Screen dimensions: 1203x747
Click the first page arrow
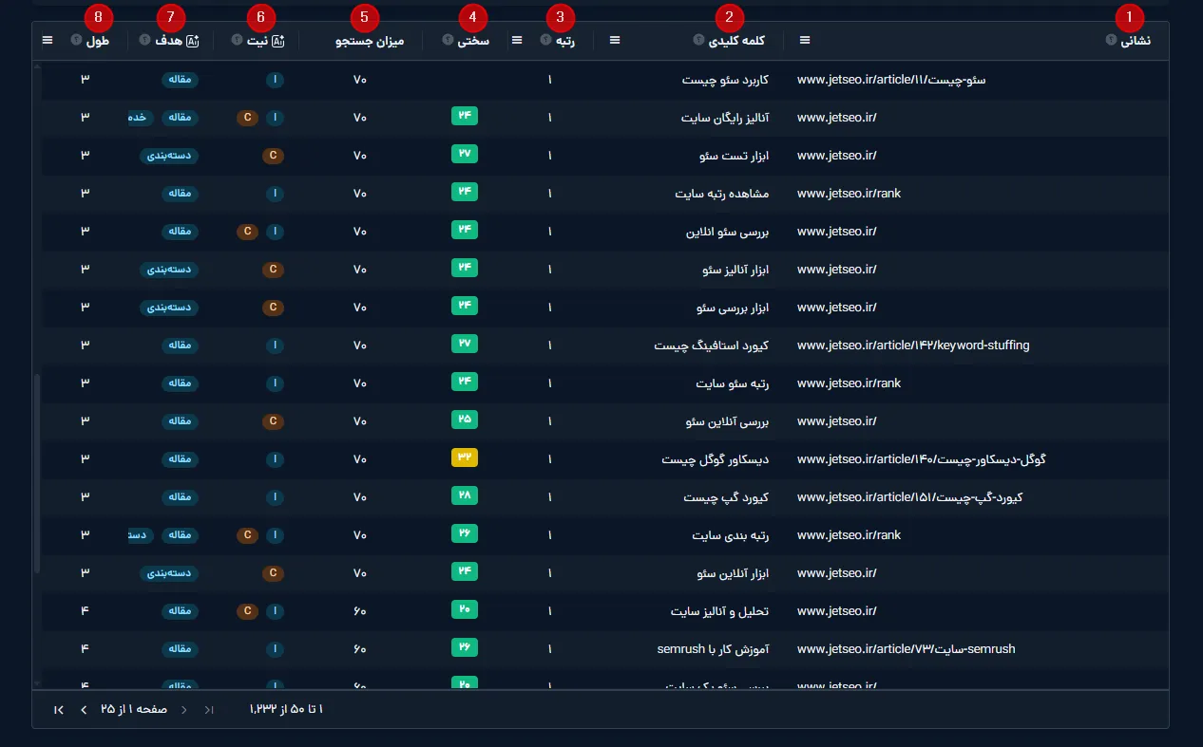coord(209,710)
